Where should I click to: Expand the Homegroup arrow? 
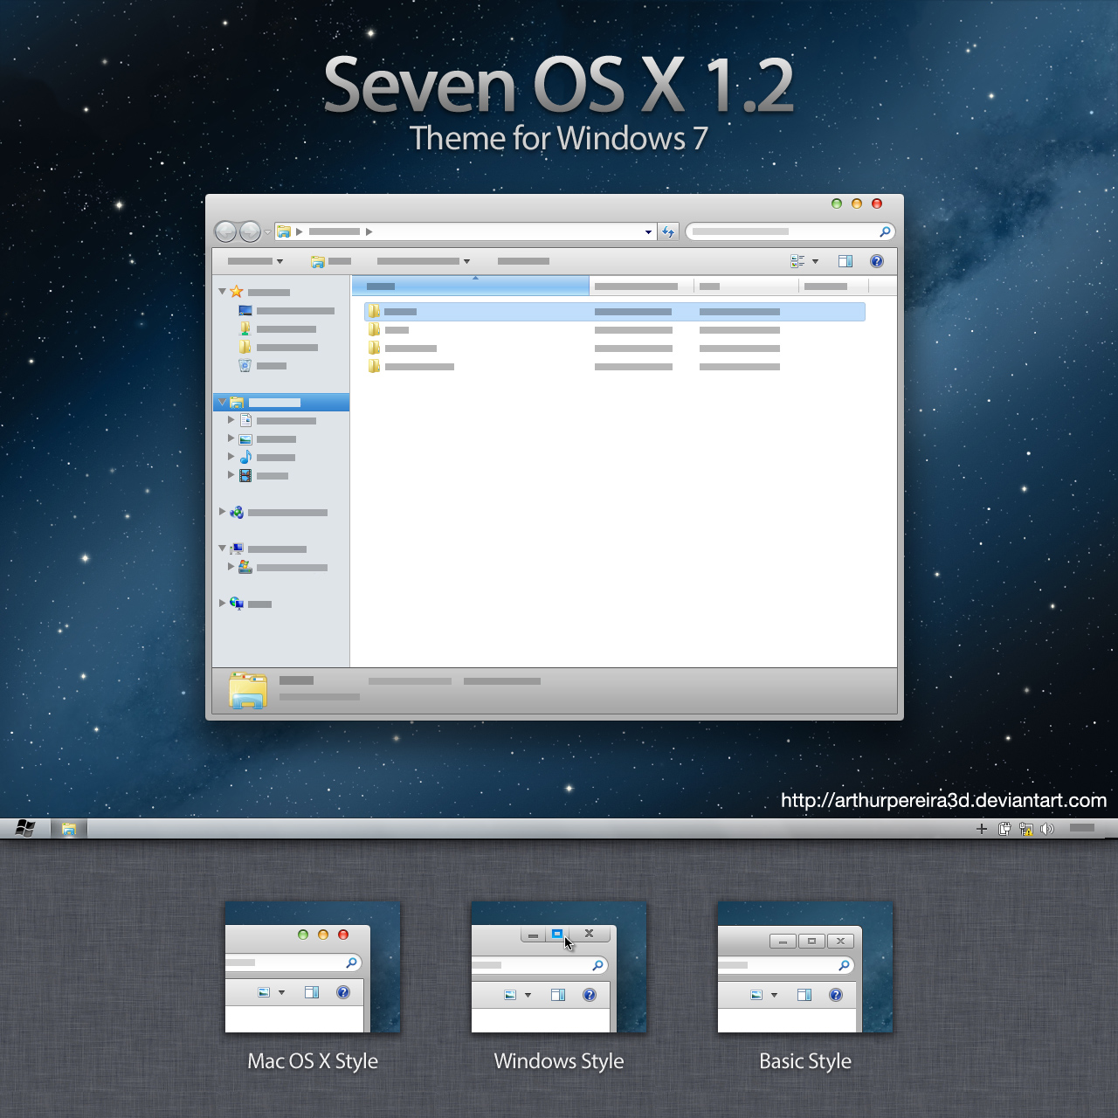[x=222, y=512]
